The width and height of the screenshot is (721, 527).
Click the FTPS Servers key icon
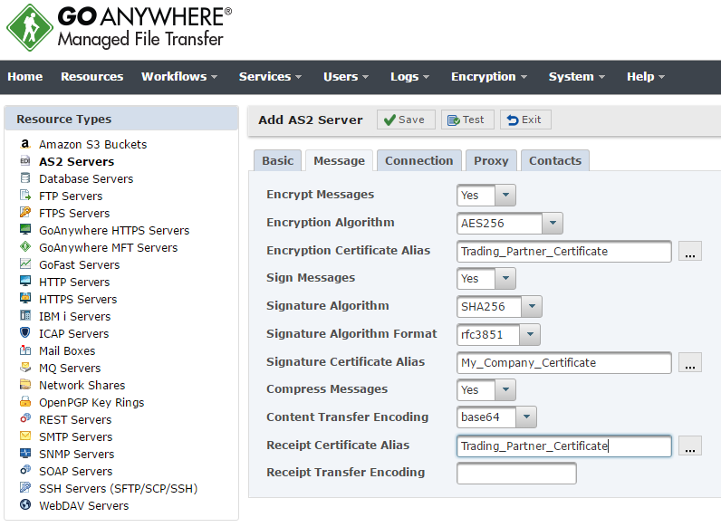pos(25,213)
